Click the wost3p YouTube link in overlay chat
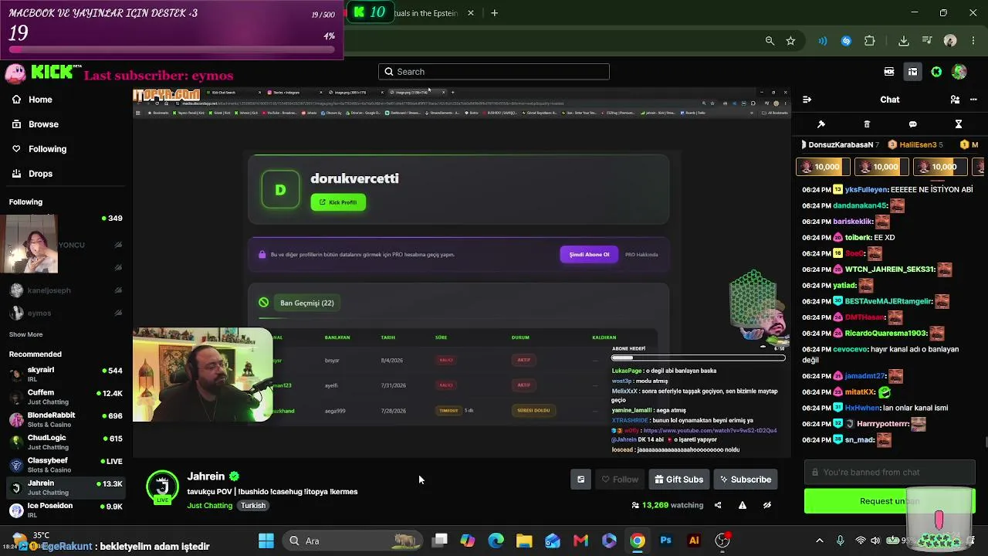This screenshot has width=988, height=556. tap(710, 430)
